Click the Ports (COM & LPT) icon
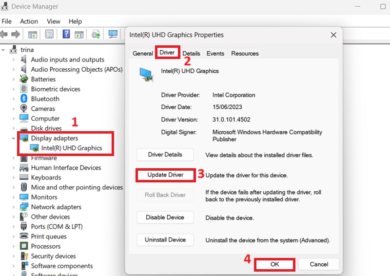Screen dimensions: 390x276 [x=23, y=226]
